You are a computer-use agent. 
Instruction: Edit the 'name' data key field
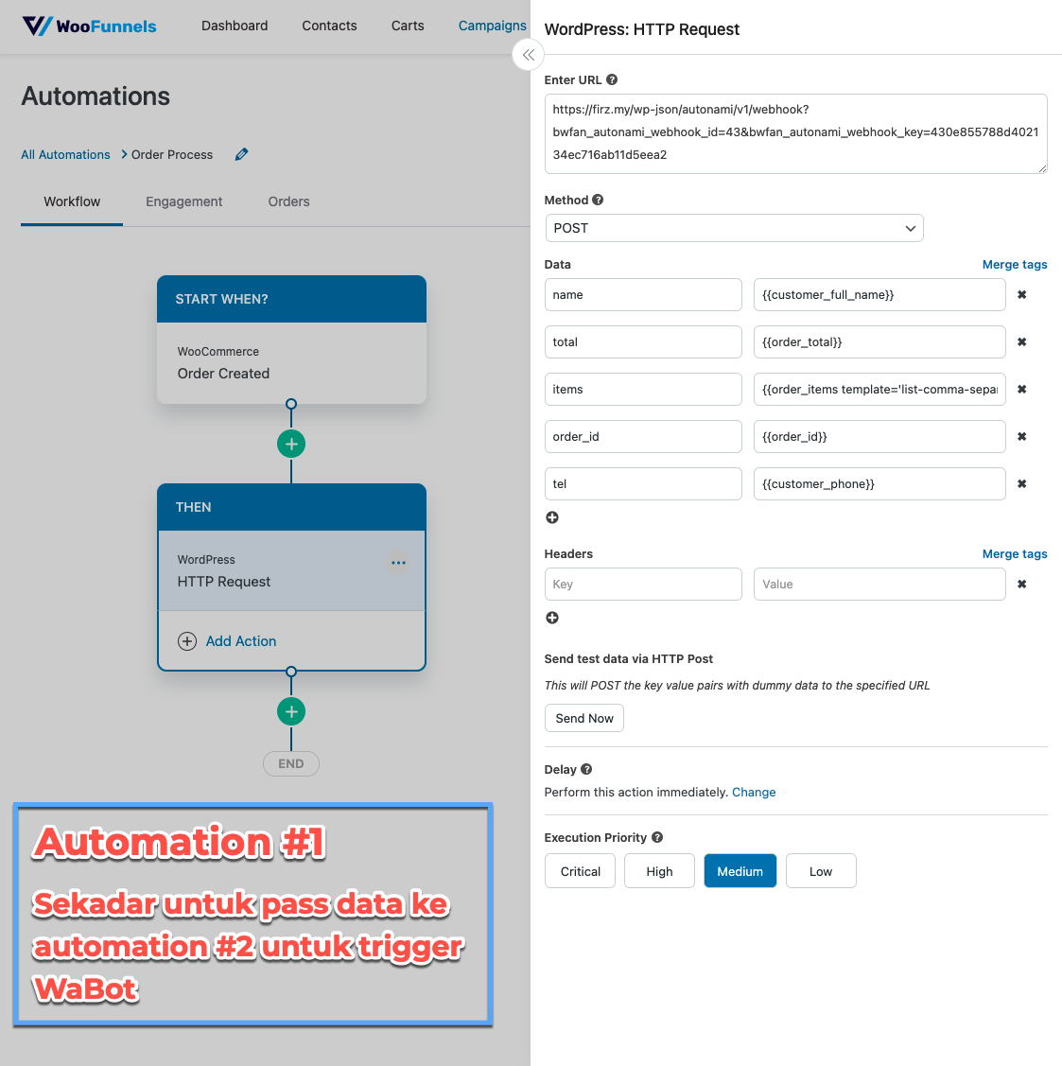pyautogui.click(x=643, y=294)
